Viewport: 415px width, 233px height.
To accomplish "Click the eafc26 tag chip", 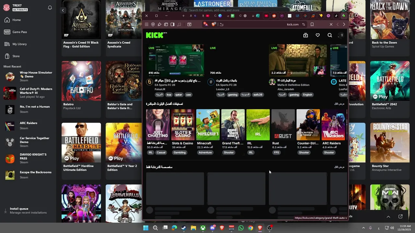I will point(258,94).
